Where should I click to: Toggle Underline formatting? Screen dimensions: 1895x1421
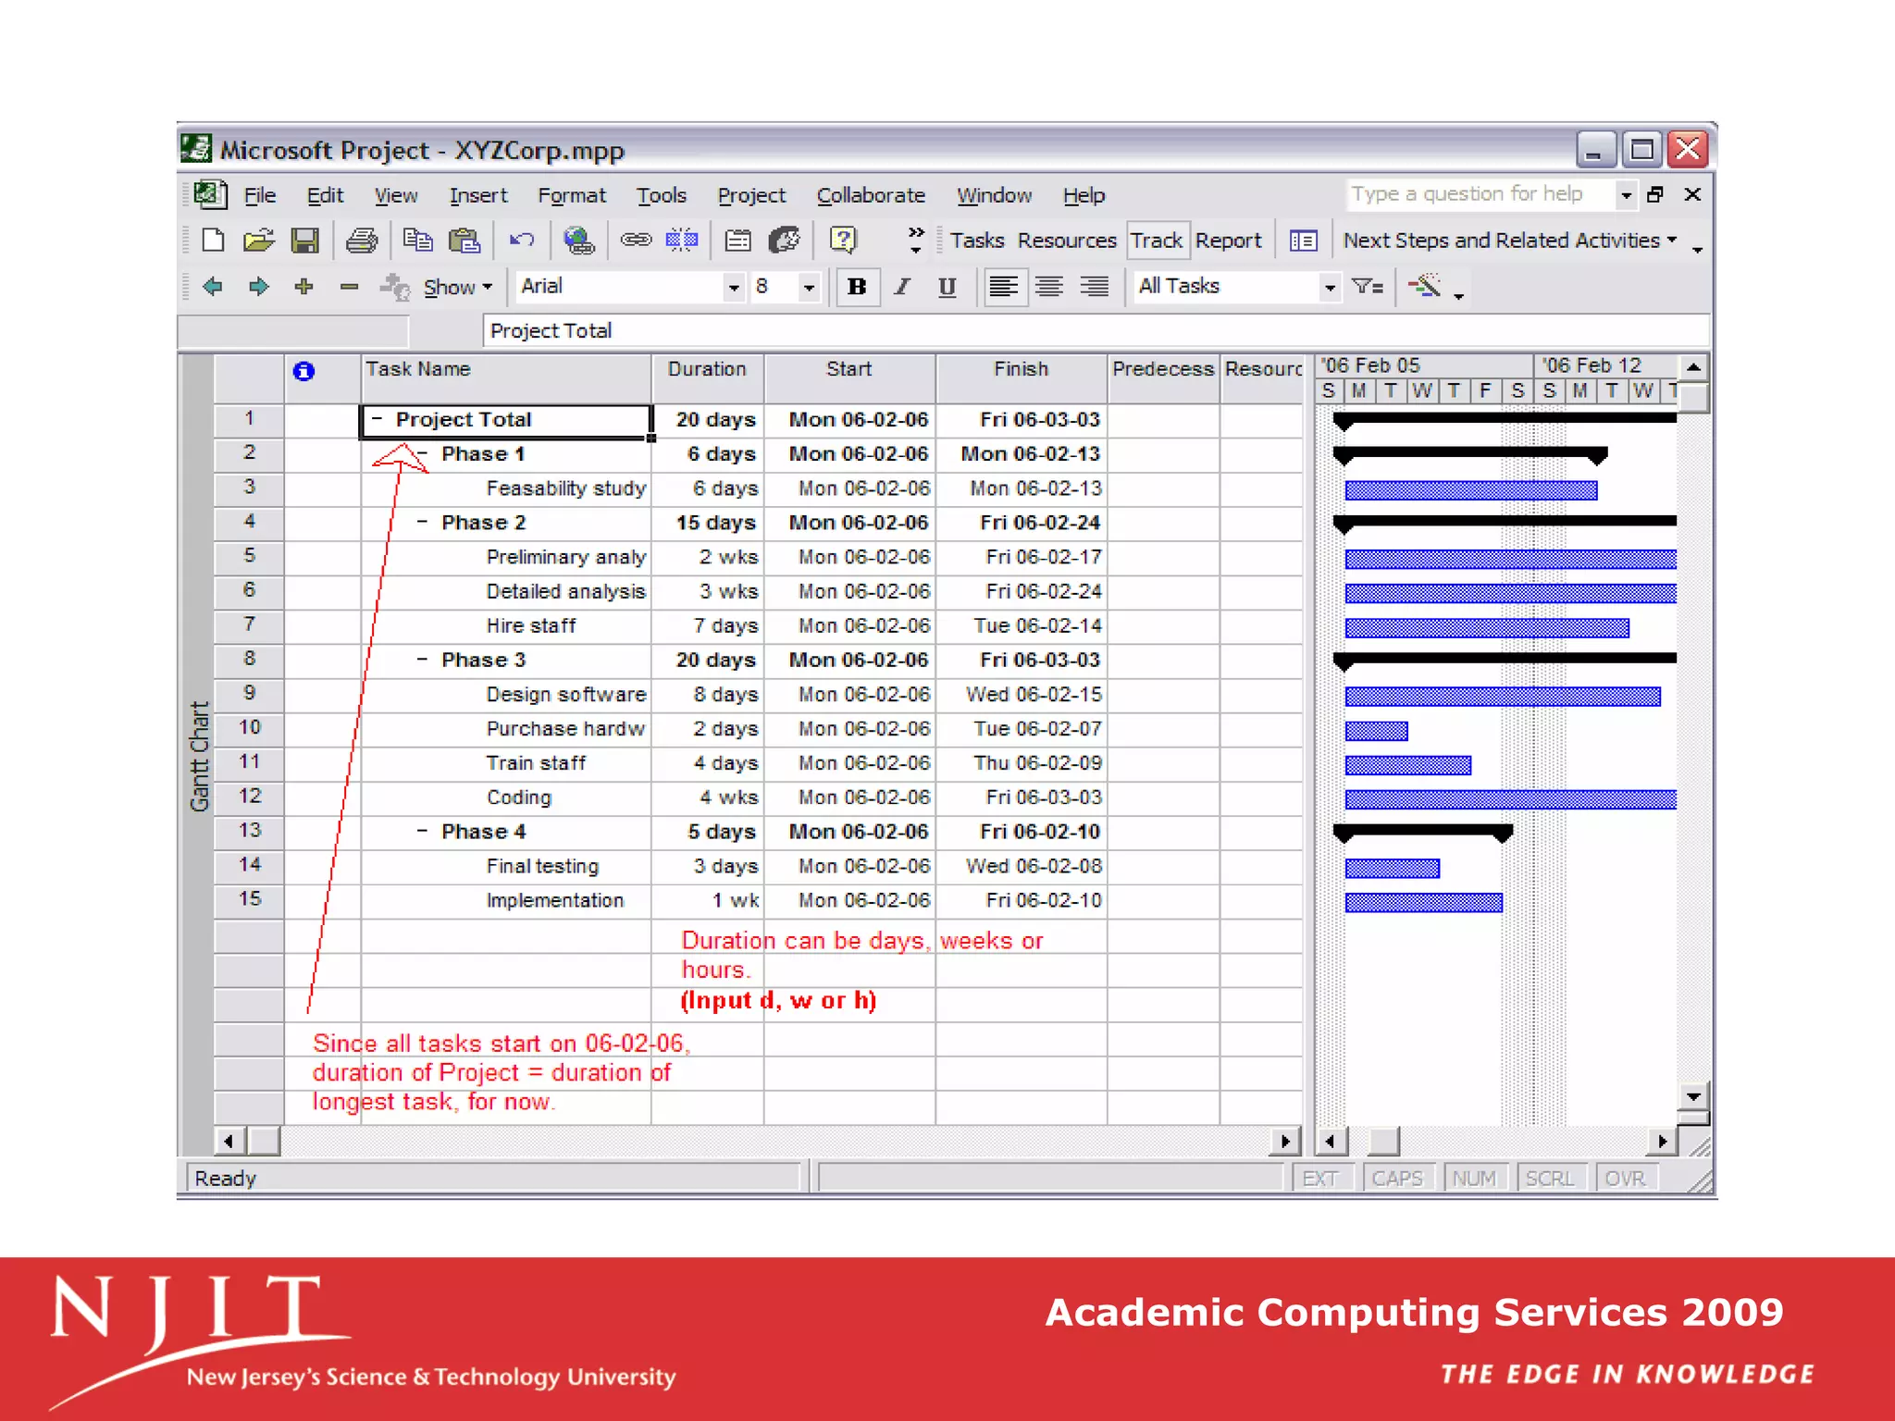point(947,287)
